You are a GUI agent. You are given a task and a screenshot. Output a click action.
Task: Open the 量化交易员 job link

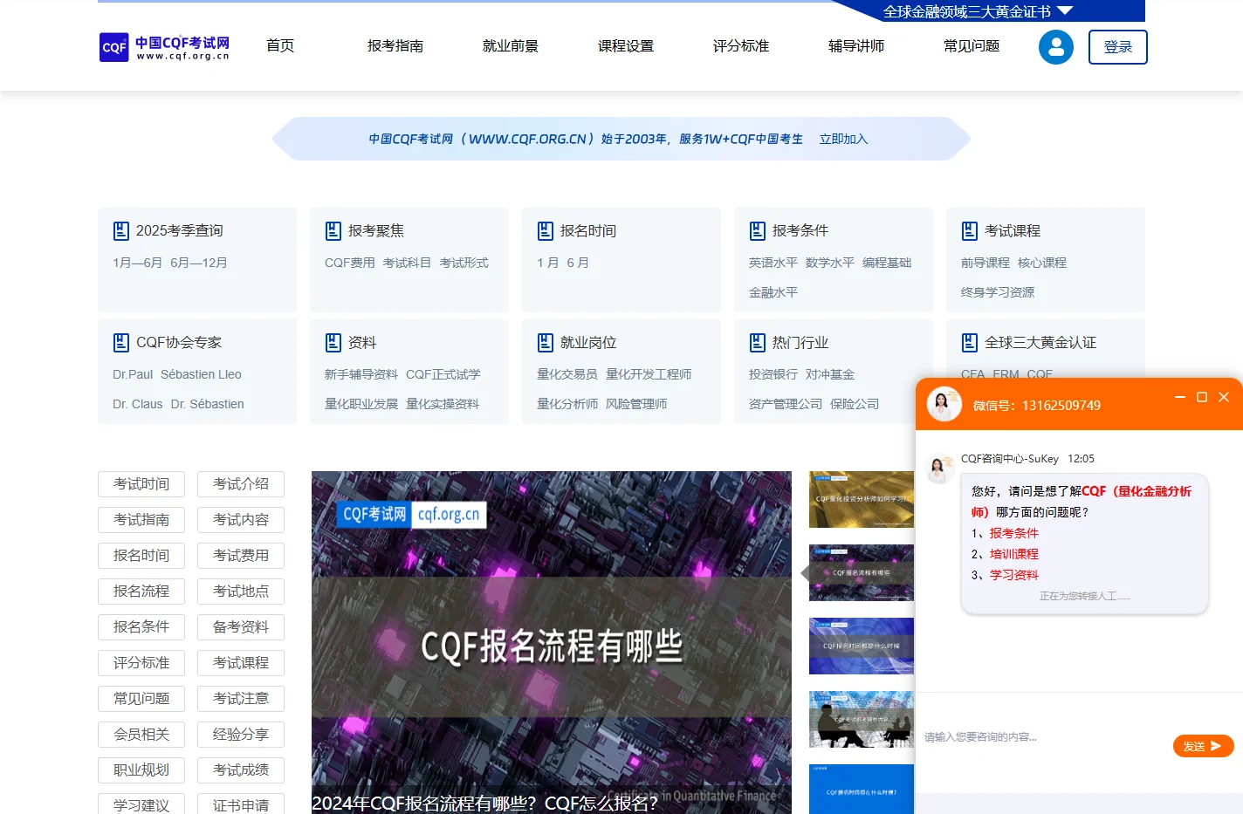567,374
